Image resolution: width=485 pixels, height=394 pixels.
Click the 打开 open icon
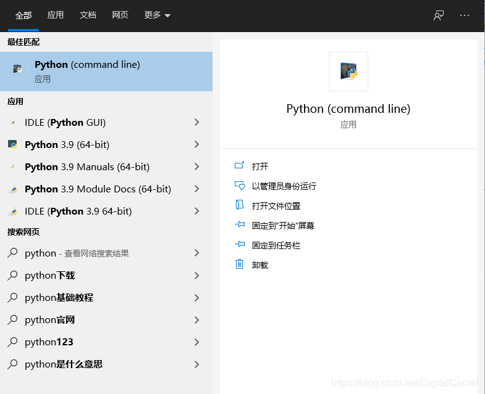(x=239, y=165)
